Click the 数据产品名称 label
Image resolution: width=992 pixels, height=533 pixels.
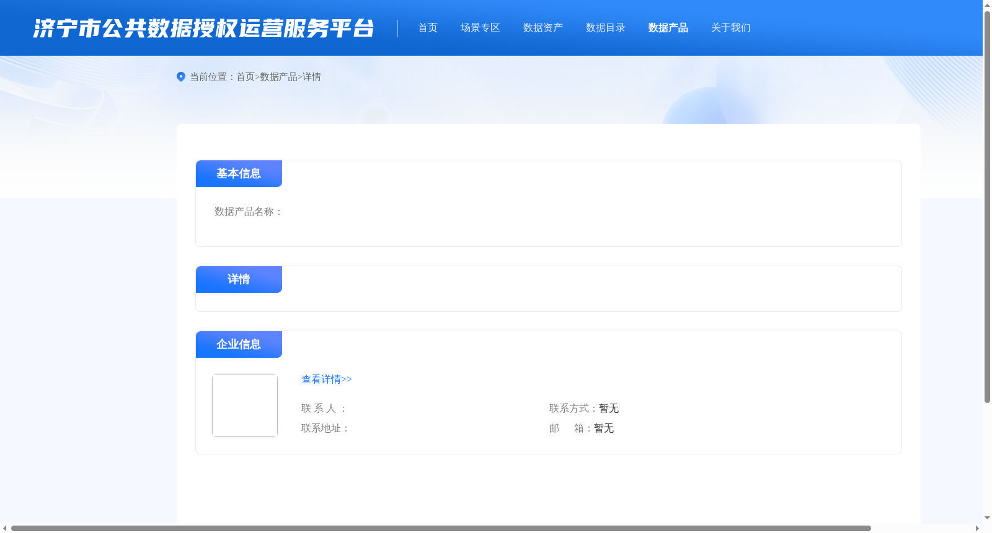click(x=249, y=212)
